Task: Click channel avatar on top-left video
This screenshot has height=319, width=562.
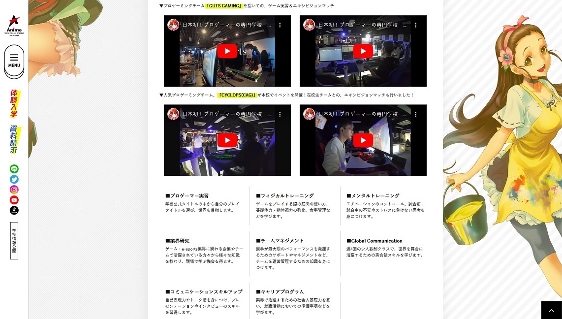Action: (x=173, y=25)
